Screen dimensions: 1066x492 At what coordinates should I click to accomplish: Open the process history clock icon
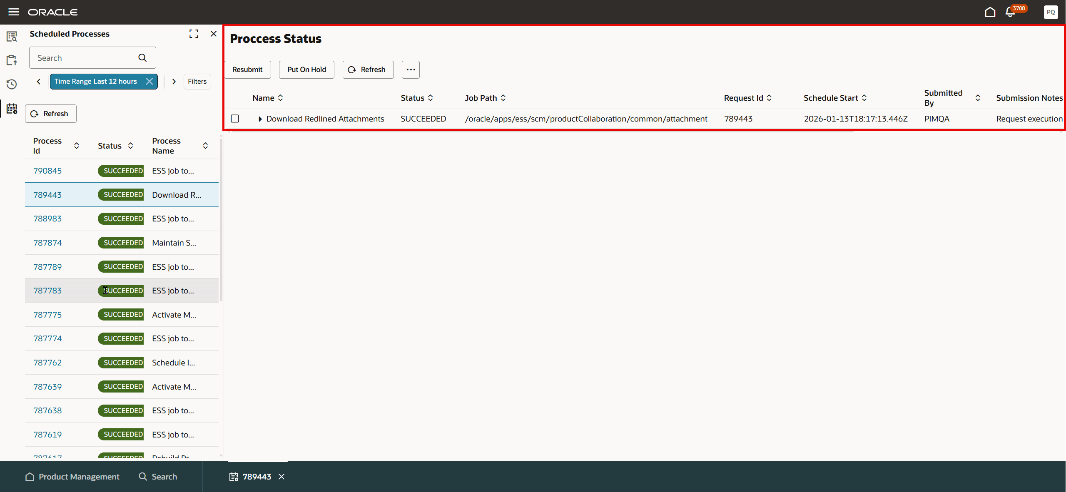pos(11,84)
